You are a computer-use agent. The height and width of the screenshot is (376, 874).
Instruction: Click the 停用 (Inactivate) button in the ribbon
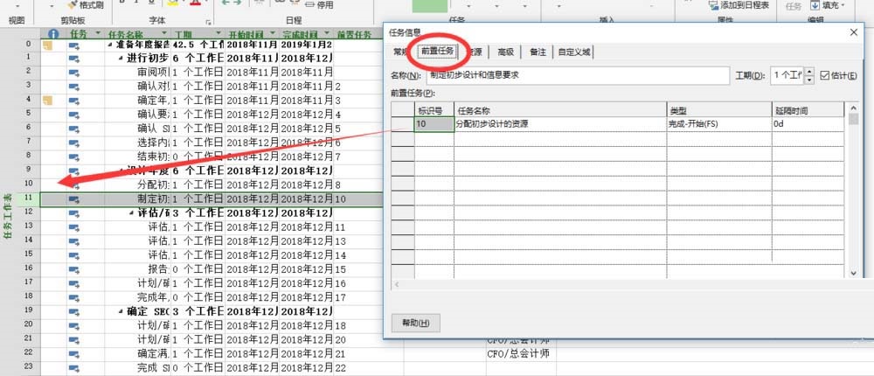(x=319, y=5)
